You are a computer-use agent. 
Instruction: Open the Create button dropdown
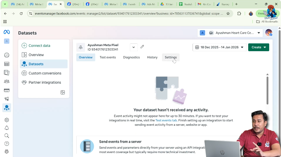pos(259,47)
